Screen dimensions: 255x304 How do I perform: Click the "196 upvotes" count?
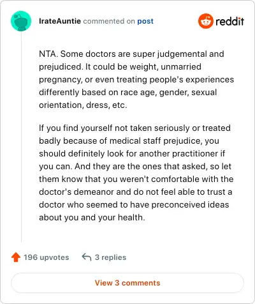tap(47, 257)
